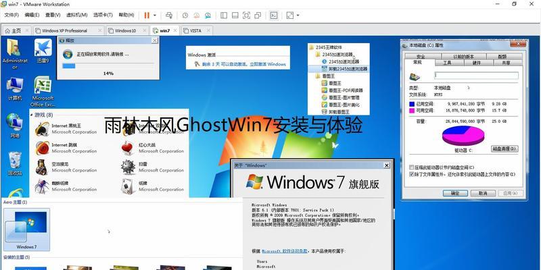Select the 网络 desktop icon
This screenshot has width=541, height=270.
pyautogui.click(x=15, y=126)
